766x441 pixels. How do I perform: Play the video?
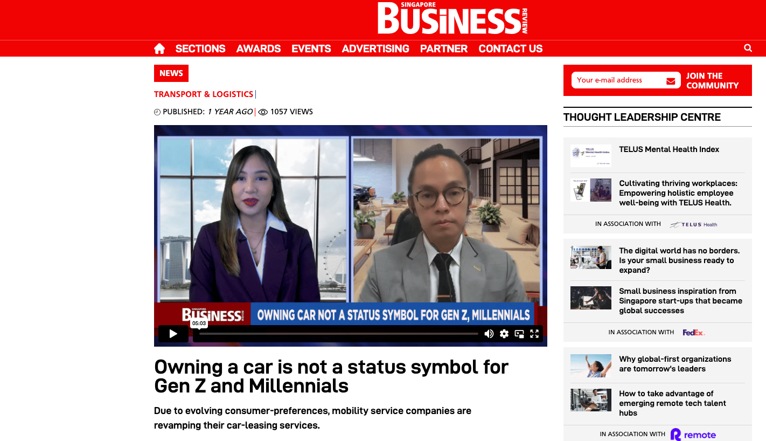pyautogui.click(x=173, y=334)
